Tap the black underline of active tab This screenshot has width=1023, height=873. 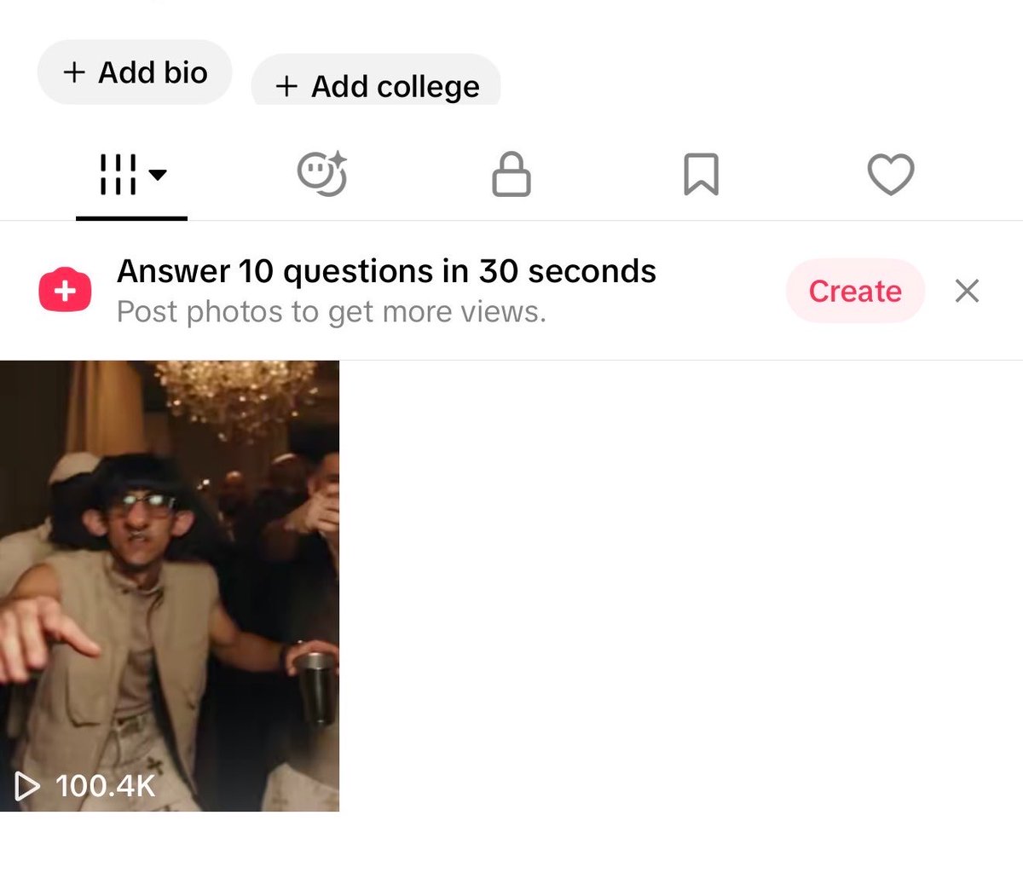[131, 218]
